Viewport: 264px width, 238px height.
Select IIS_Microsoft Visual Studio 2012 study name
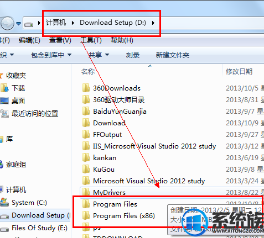click(x=154, y=146)
